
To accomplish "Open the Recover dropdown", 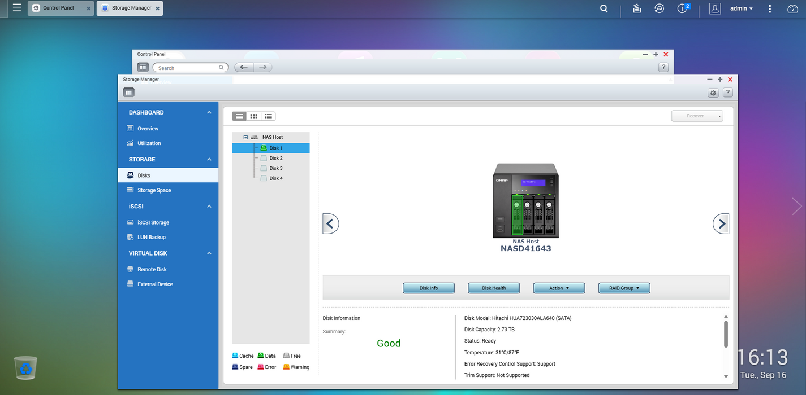I will click(697, 116).
